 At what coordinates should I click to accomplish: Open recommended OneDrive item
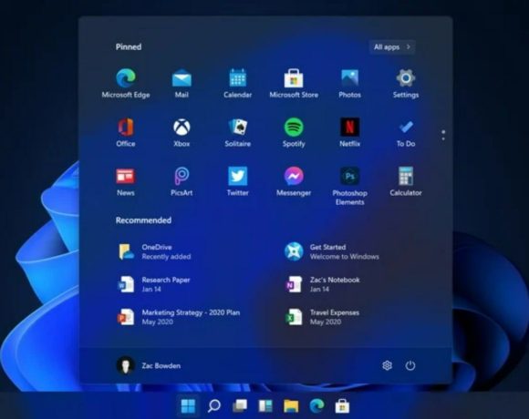pos(154,251)
